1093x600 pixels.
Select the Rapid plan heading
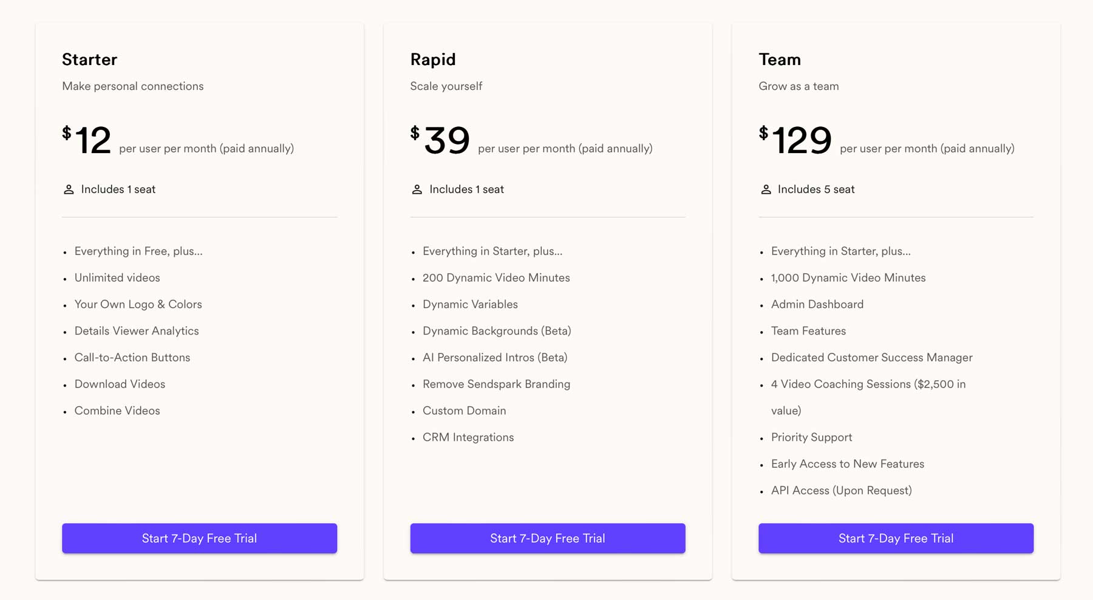click(432, 59)
